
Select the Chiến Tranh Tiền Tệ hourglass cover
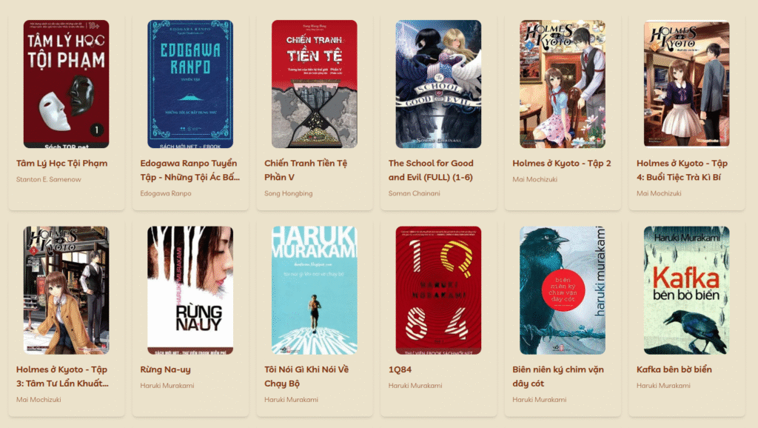[314, 84]
